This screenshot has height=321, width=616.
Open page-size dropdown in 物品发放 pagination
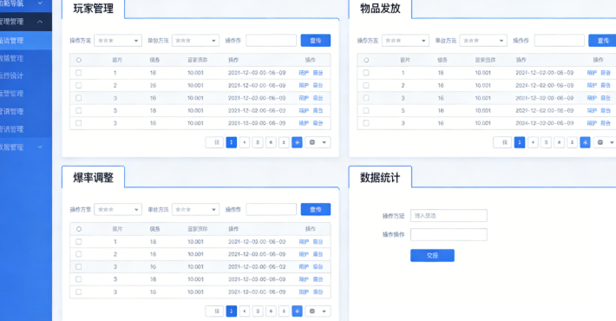pyautogui.click(x=605, y=142)
